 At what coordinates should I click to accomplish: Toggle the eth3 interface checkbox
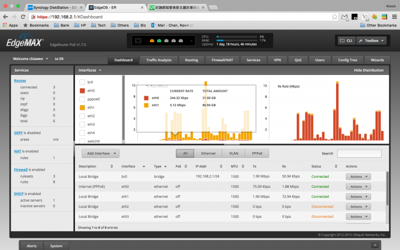(x=82, y=124)
